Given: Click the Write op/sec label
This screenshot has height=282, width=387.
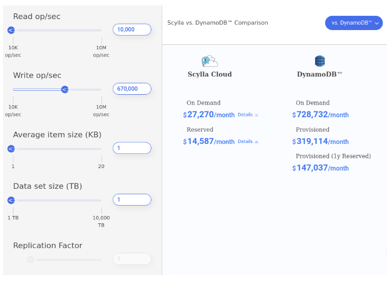Looking at the screenshot, I should click(x=37, y=75).
